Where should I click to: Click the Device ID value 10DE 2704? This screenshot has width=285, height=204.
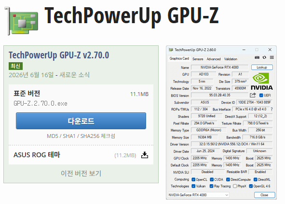tap(255, 102)
